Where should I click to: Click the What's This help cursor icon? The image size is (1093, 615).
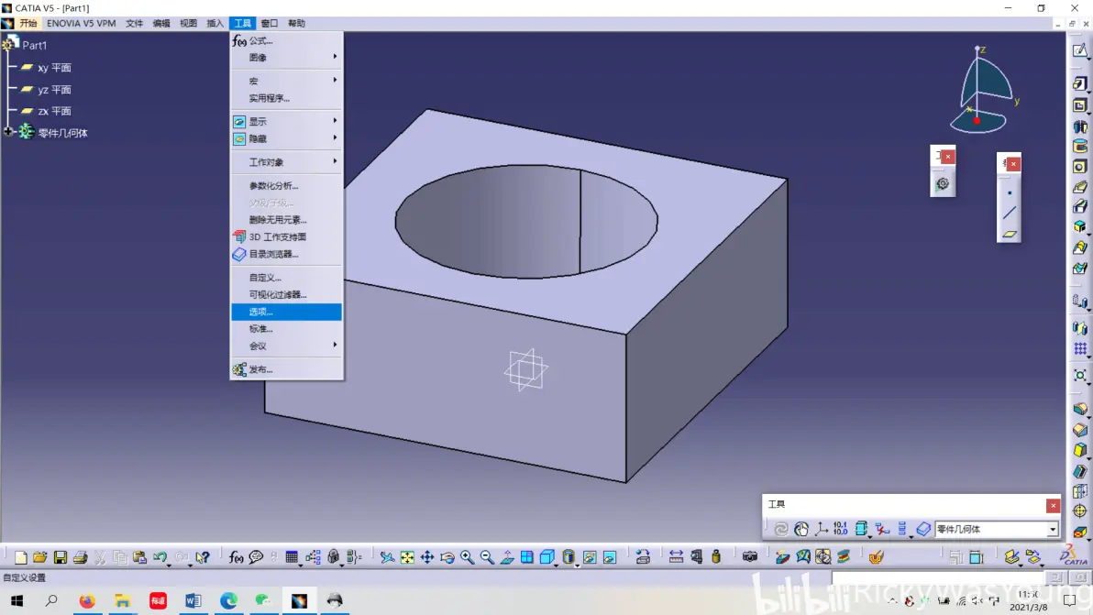coord(202,556)
